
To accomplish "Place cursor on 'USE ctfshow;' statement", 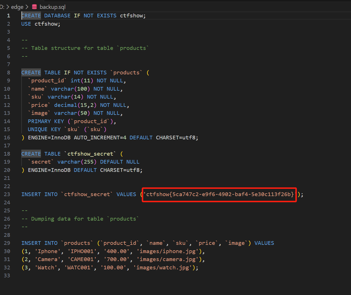I will coord(41,24).
